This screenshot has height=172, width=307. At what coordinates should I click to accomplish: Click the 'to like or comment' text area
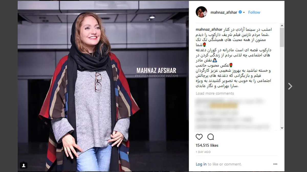225,164
